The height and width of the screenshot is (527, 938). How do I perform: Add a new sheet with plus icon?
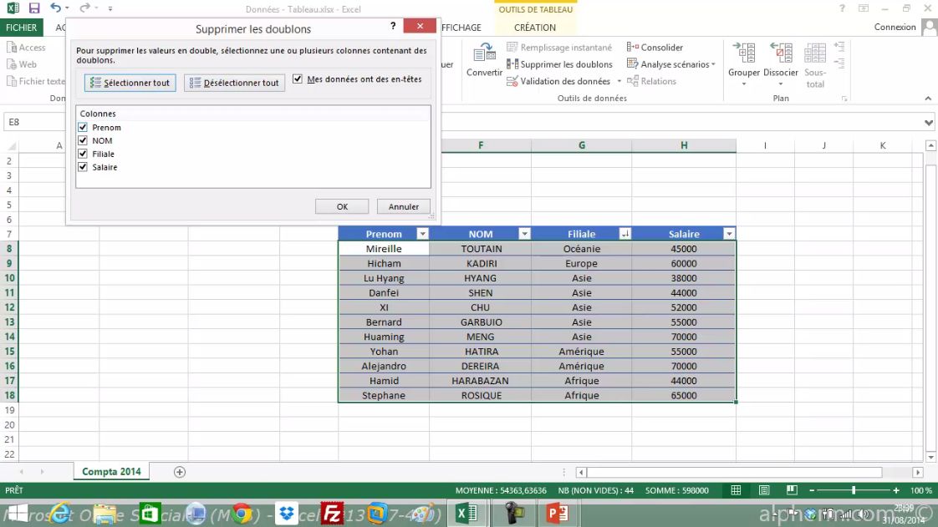pyautogui.click(x=180, y=472)
